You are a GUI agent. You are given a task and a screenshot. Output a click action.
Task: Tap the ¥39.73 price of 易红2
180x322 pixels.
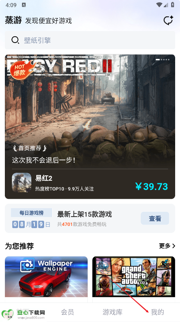(152, 186)
